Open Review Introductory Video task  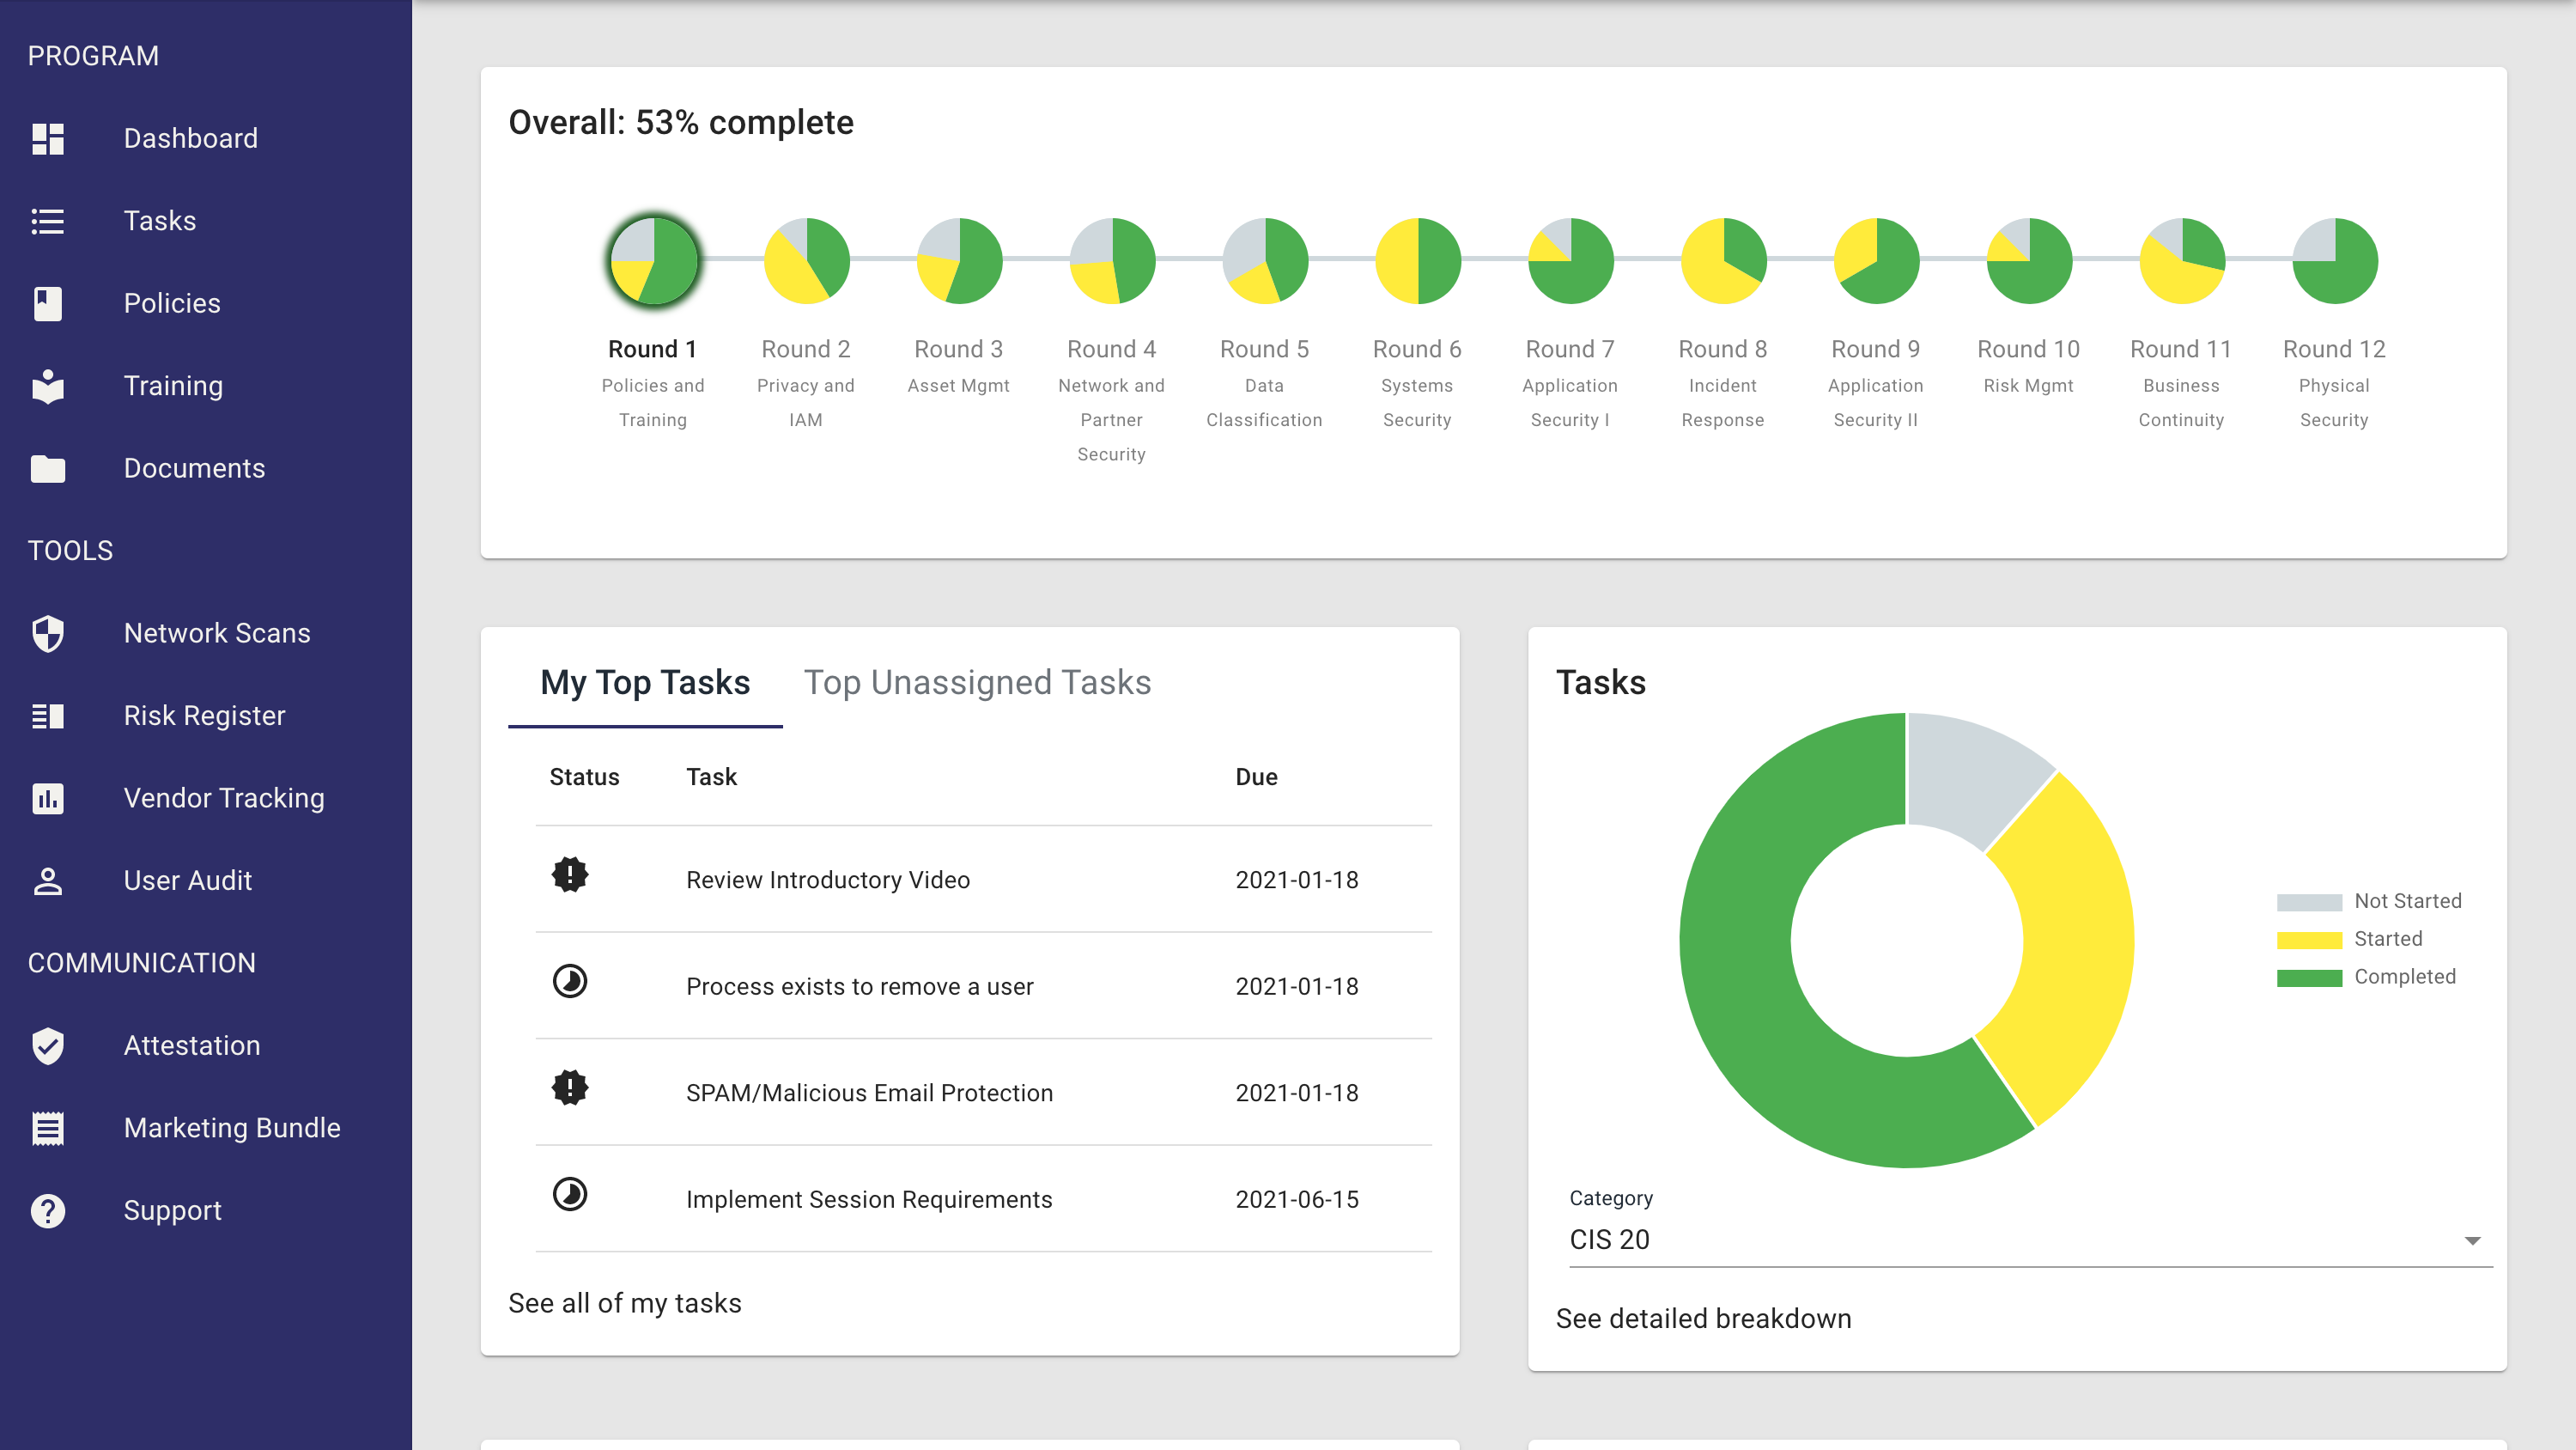click(828, 880)
